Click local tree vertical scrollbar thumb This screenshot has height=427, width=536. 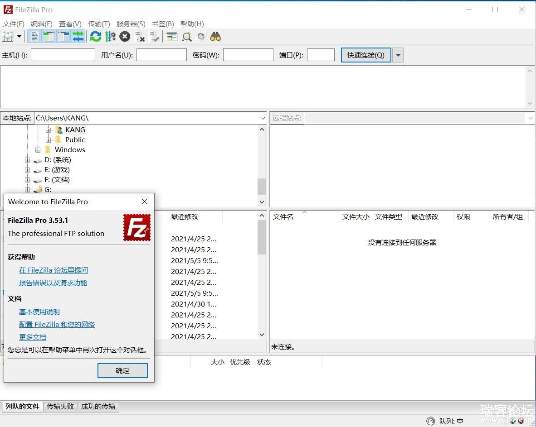tap(262, 187)
